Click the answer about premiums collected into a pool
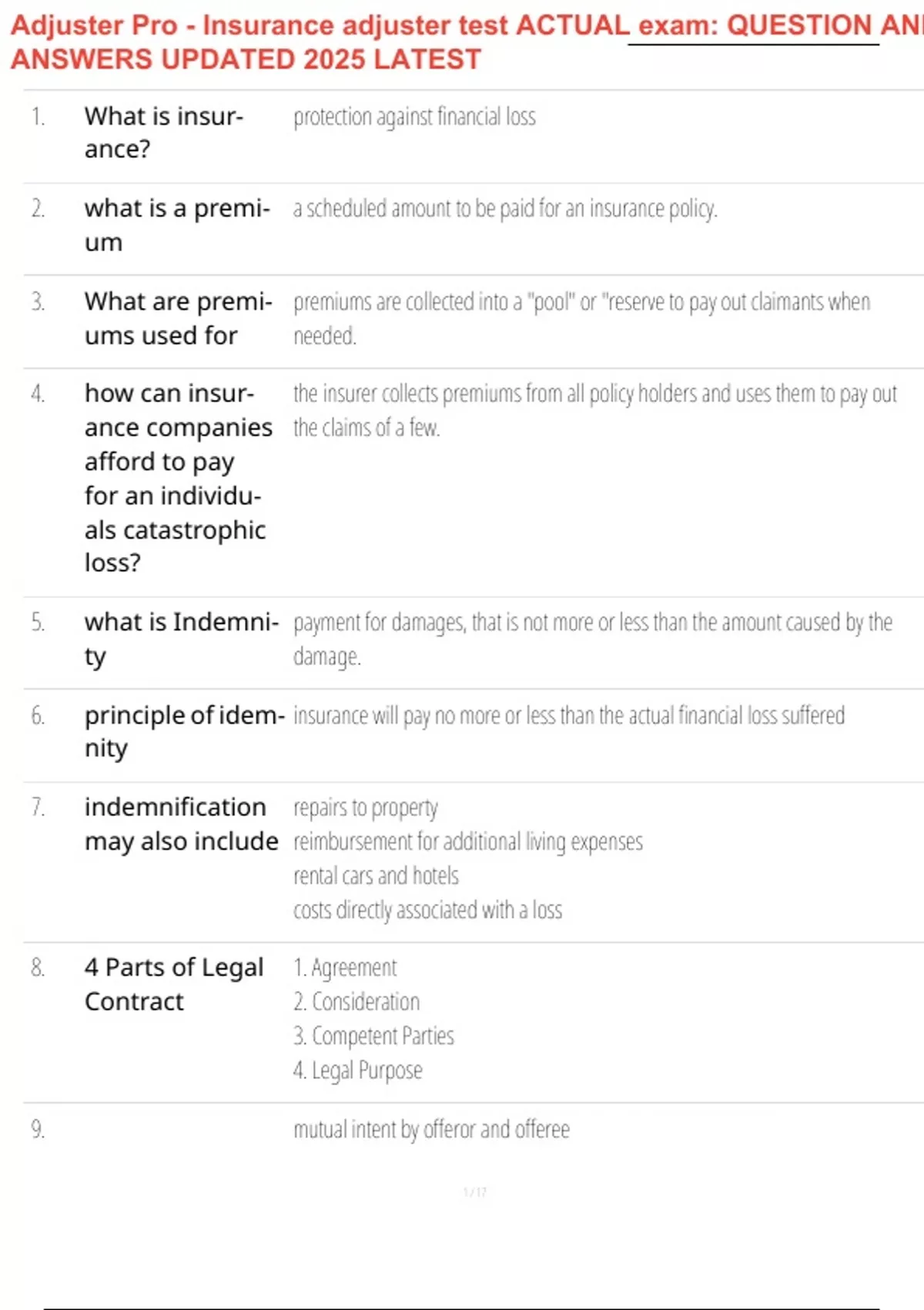Screen dimensions: 924x1310 pos(581,318)
